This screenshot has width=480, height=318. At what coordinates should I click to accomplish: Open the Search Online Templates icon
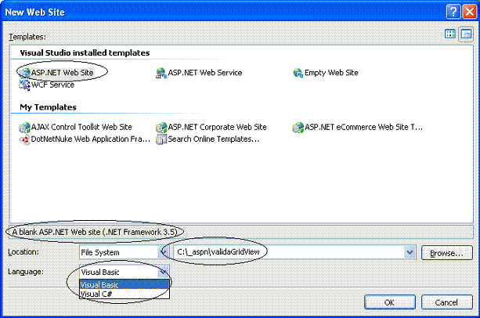pyautogui.click(x=161, y=139)
